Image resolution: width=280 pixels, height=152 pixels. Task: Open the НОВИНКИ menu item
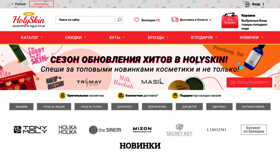coord(249,37)
